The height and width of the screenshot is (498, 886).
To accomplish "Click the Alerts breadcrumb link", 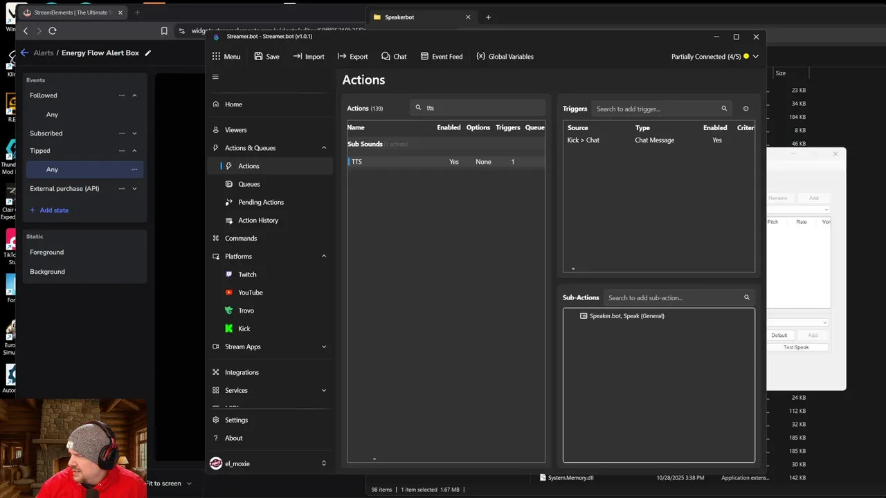I will click(x=44, y=53).
